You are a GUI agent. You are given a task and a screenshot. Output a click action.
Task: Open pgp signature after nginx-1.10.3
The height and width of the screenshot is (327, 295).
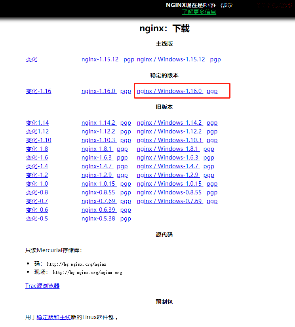[x=126, y=141]
